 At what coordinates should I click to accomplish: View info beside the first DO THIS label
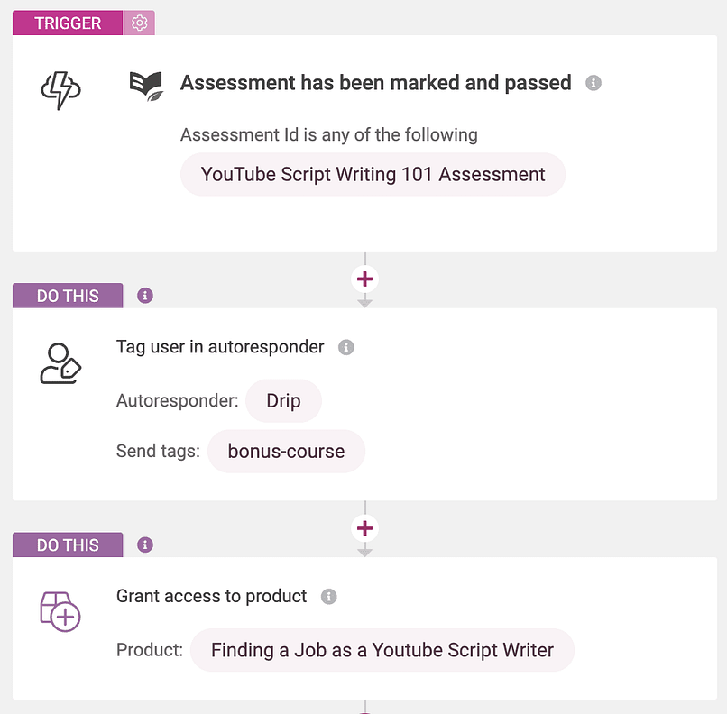click(144, 295)
